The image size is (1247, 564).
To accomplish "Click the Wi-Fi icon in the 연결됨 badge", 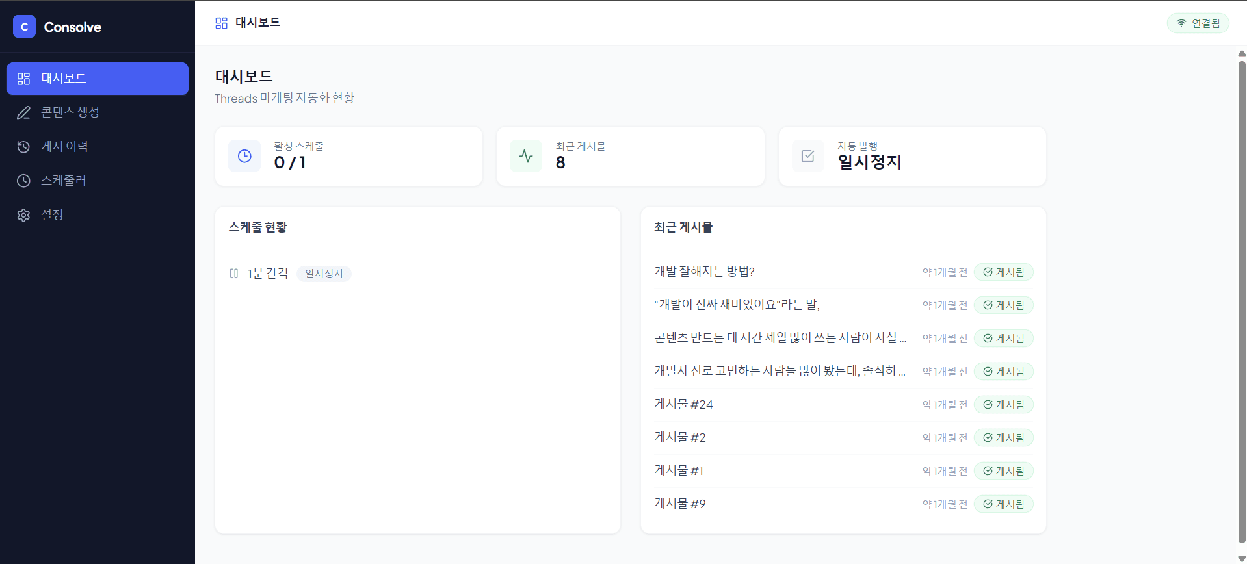I will (1182, 23).
